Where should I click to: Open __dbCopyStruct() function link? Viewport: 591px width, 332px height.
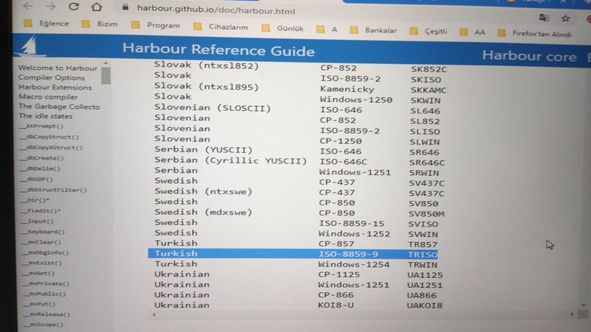[x=49, y=137]
